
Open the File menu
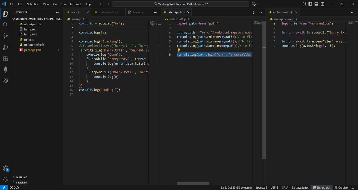[12, 4]
